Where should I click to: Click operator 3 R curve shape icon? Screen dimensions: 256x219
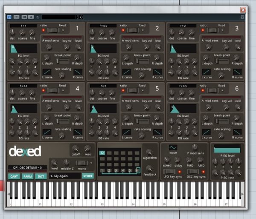237,72
